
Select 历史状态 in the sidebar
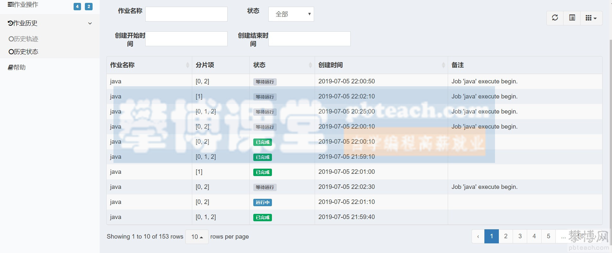23,52
